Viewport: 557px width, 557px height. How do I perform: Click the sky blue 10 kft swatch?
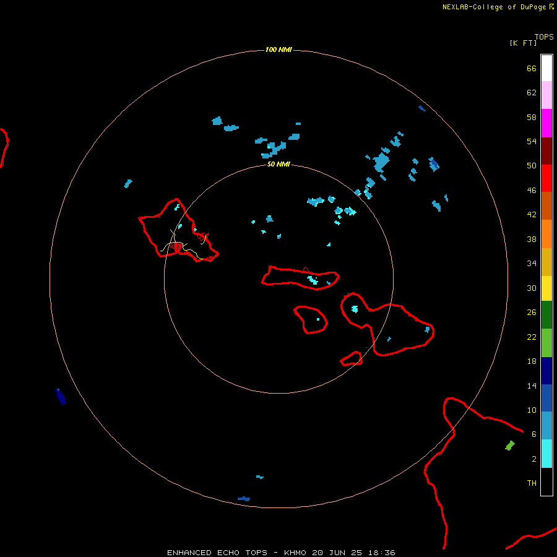pyautogui.click(x=546, y=425)
